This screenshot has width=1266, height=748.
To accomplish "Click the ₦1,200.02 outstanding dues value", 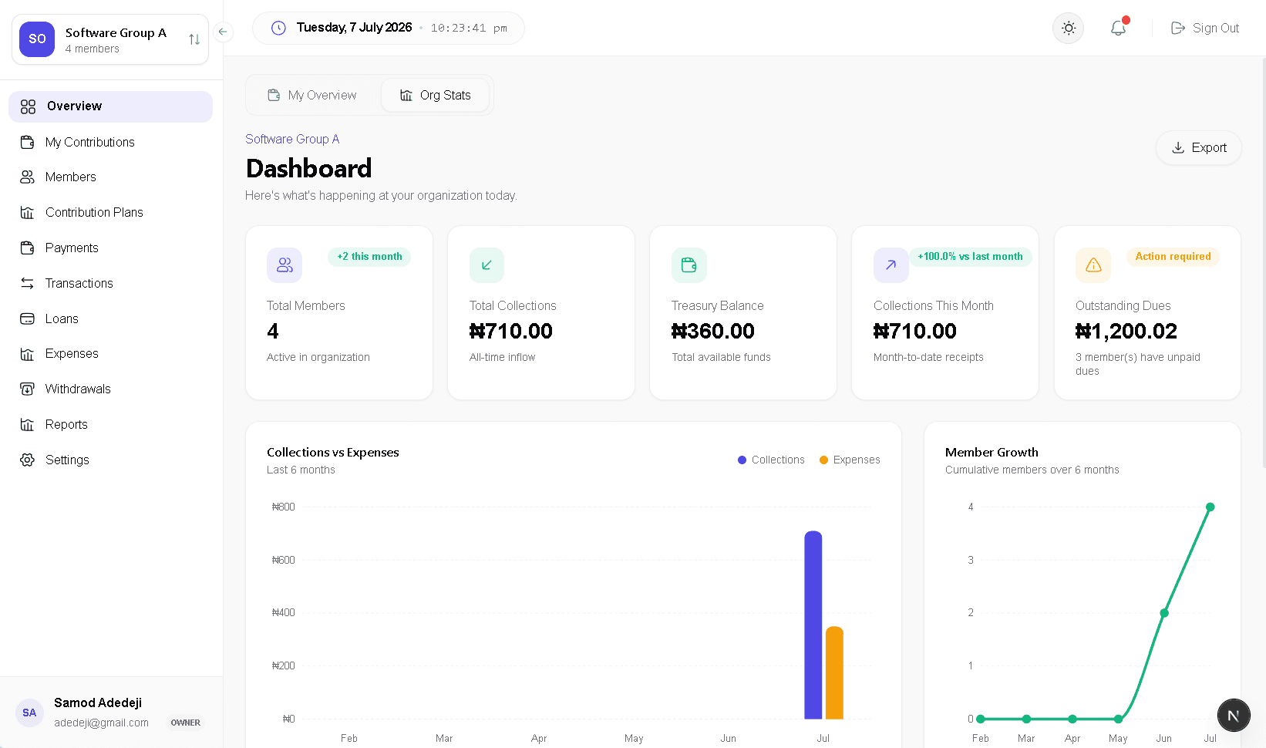I will pos(1126,332).
